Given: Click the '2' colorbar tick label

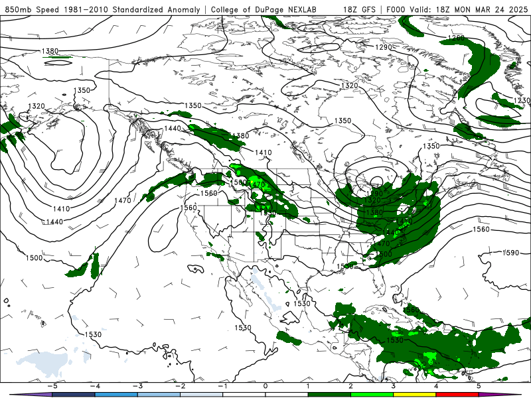Looking at the screenshot, I should pyautogui.click(x=350, y=386).
